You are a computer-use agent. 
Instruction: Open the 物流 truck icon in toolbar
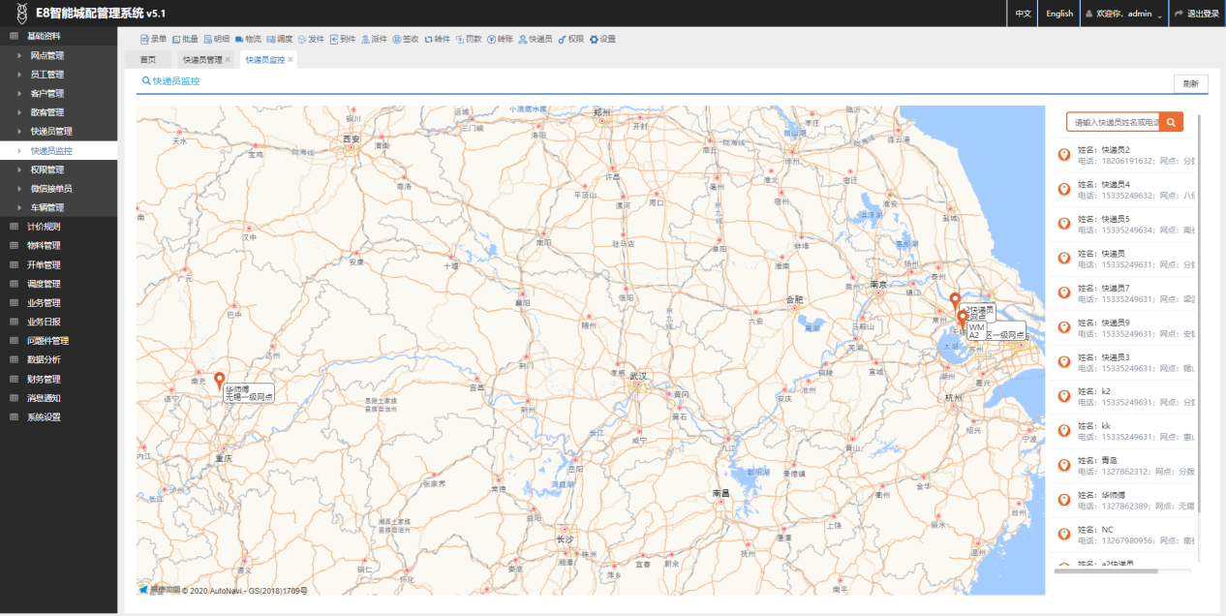click(x=239, y=40)
